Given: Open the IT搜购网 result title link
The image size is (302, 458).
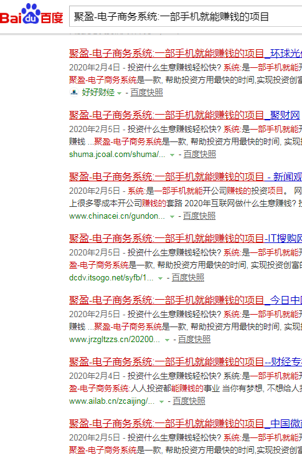Looking at the screenshot, I should (x=186, y=238).
